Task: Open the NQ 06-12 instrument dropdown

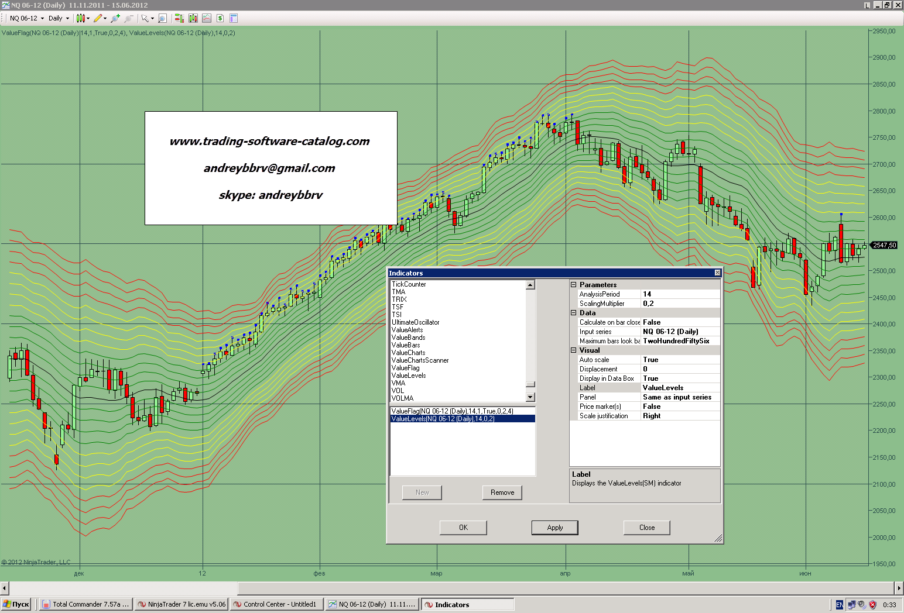Action: click(27, 18)
